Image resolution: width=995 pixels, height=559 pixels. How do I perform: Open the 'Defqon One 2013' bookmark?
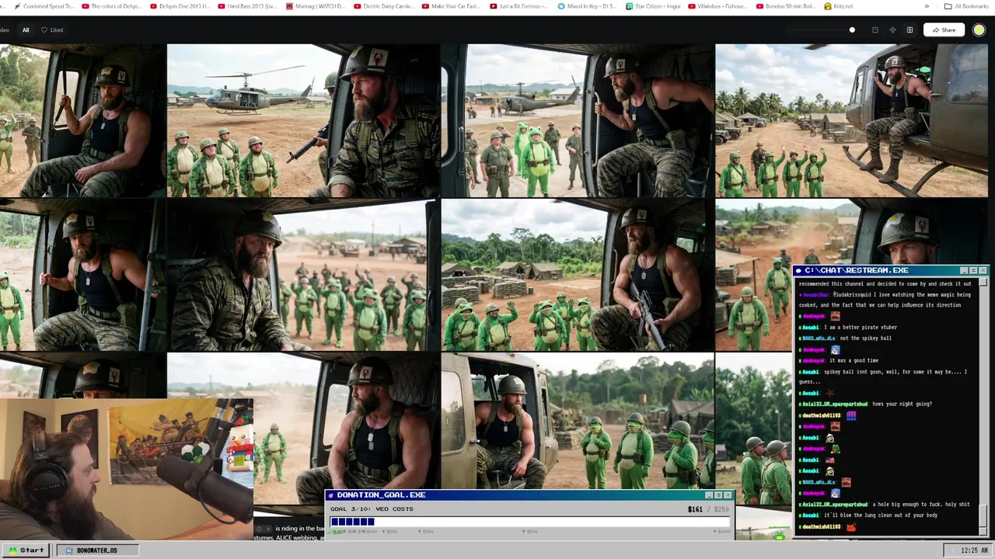(179, 6)
